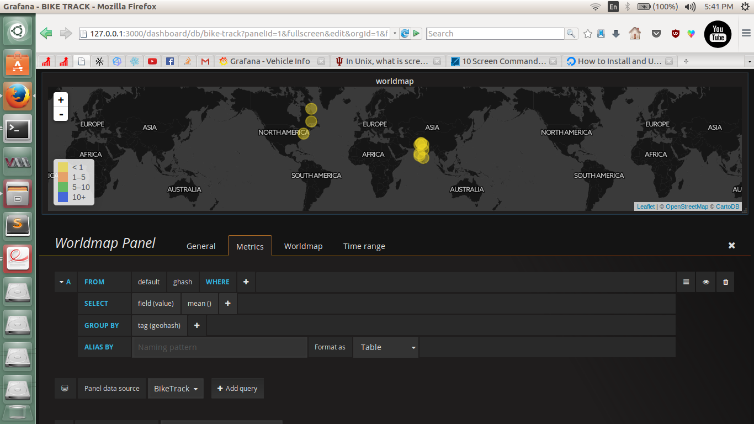This screenshot has height=424, width=754.
Task: Open the OpenStreetMap attribution link
Action: click(x=687, y=206)
